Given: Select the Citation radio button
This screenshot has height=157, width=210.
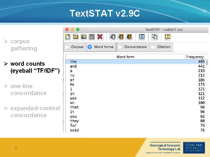Looking at the screenshot, I should pos(153,47).
